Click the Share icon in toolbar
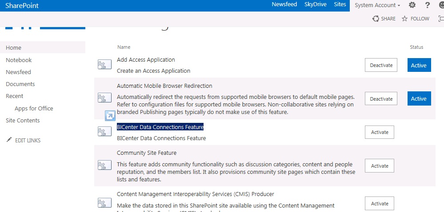The width and height of the screenshot is (444, 212). tap(376, 19)
